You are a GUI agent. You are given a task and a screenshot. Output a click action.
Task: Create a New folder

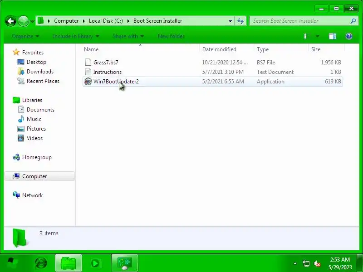pyautogui.click(x=171, y=36)
